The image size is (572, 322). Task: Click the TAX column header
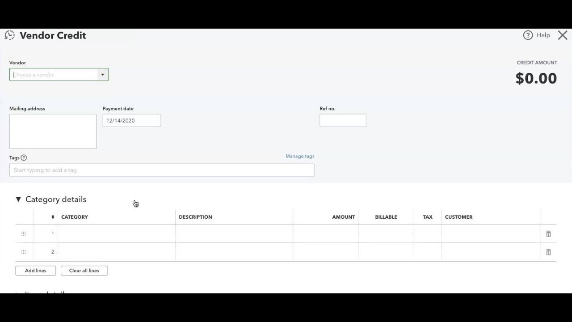click(x=428, y=217)
